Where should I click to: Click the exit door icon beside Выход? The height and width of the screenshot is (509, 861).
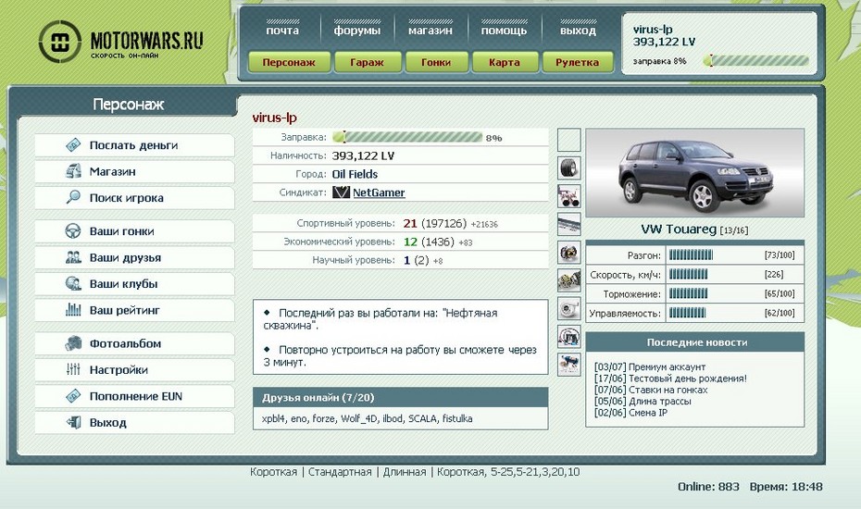click(x=73, y=422)
